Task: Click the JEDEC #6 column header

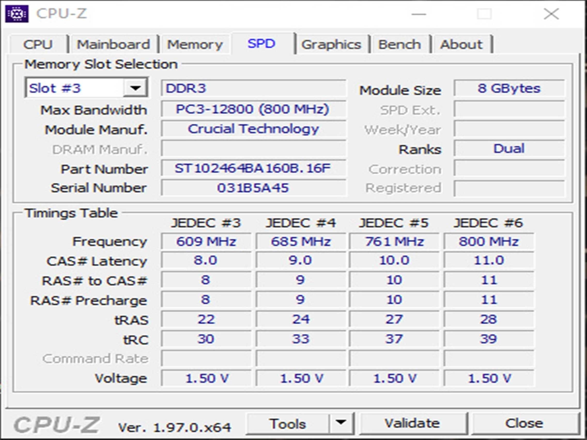Action: tap(489, 223)
